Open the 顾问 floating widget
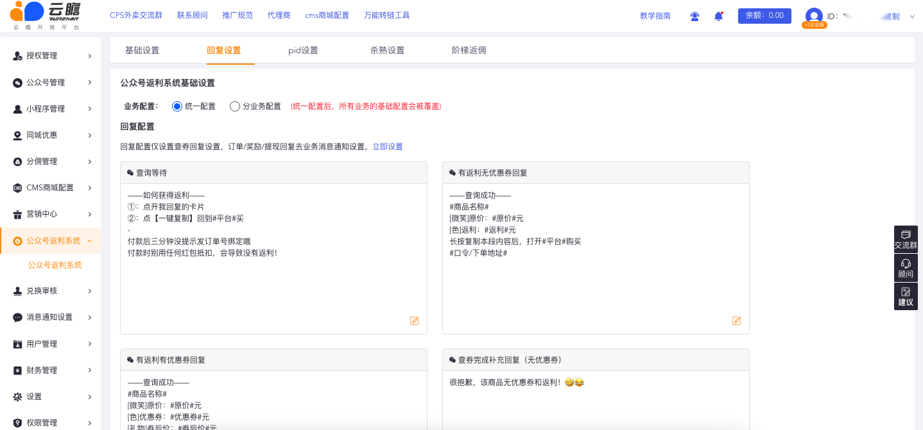This screenshot has width=923, height=430. coord(906,268)
